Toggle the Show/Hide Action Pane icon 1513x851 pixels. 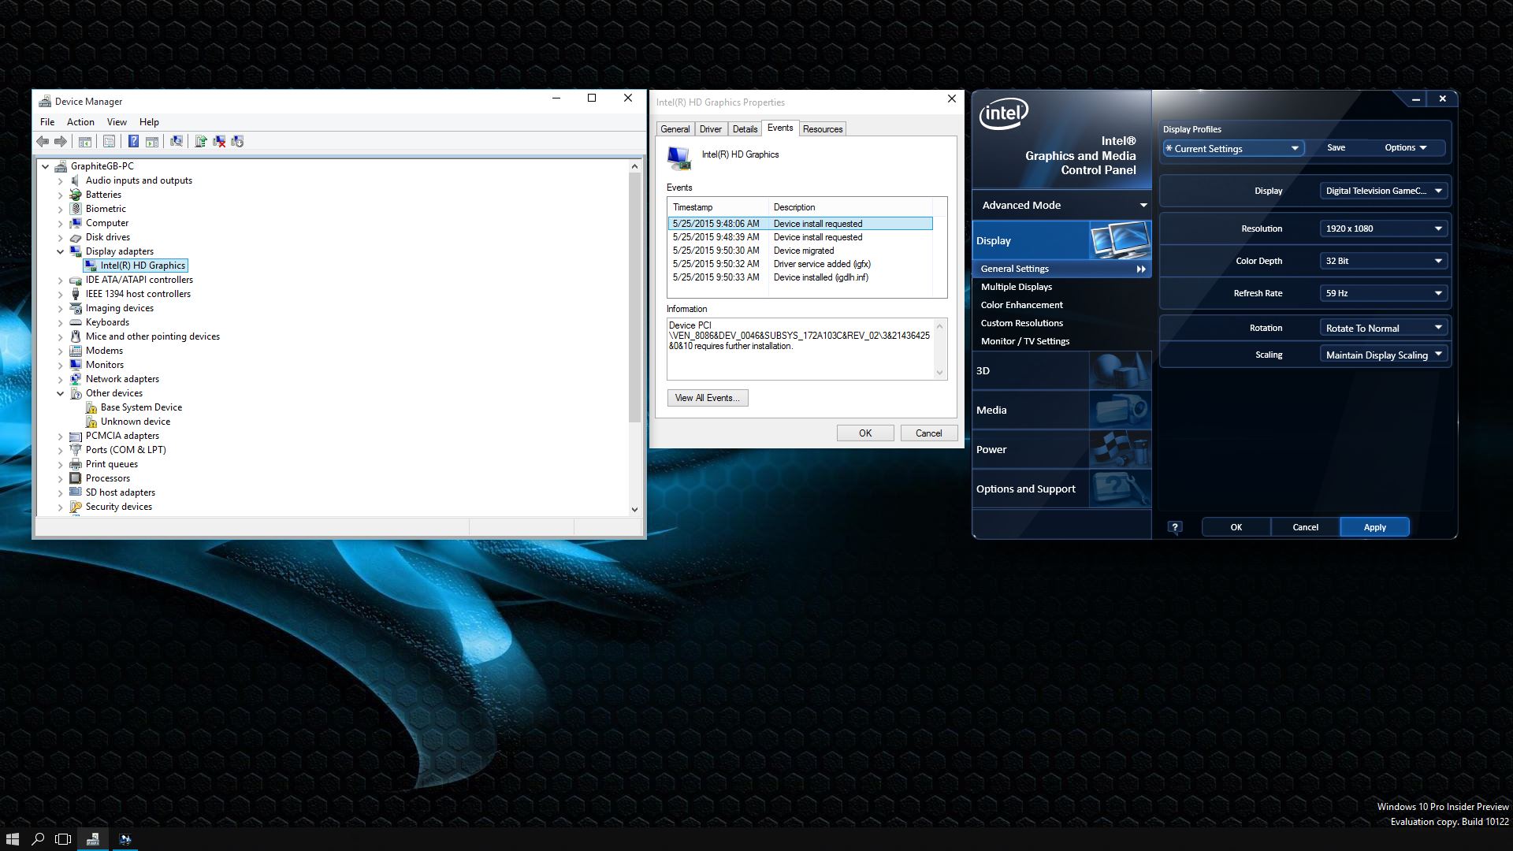[152, 141]
